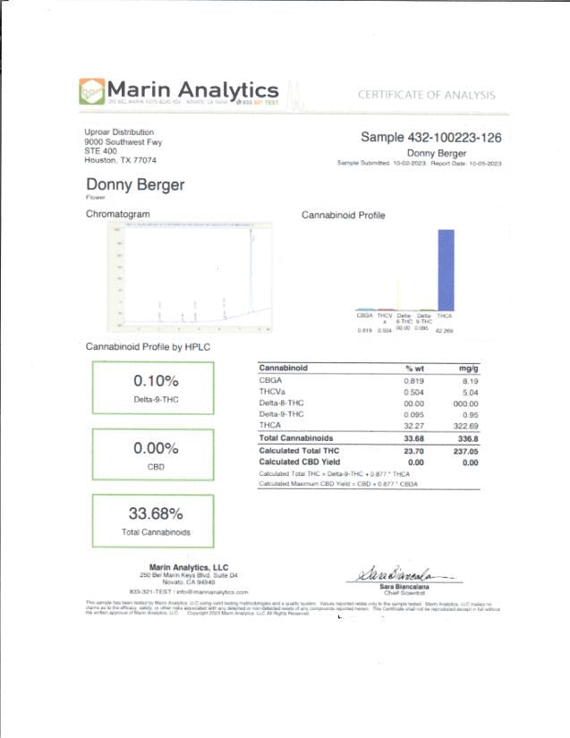Select the bold "Total Cannabinoids" table row label
The image size is (570, 738).
coord(296,438)
